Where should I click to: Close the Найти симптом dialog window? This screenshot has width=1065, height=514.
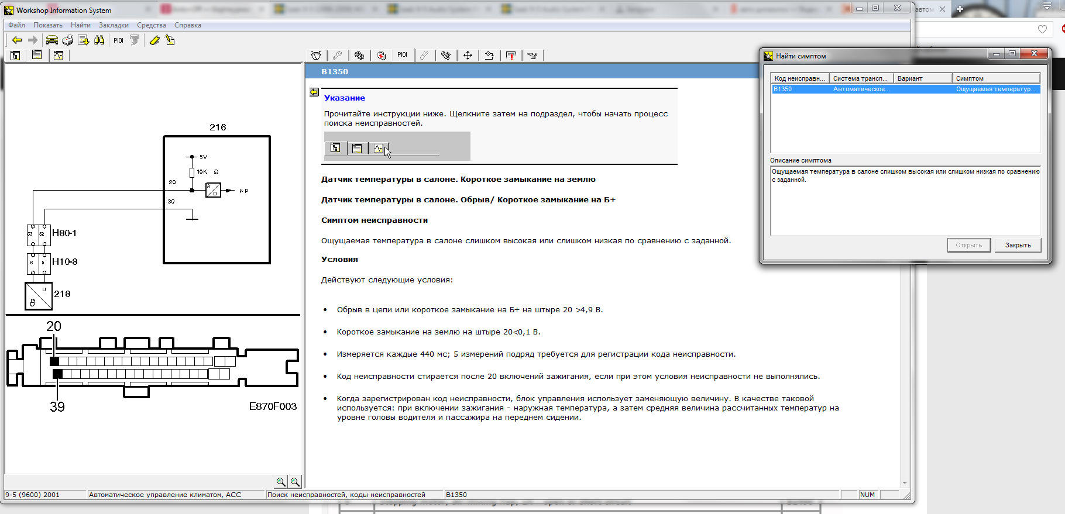pyautogui.click(x=1034, y=53)
